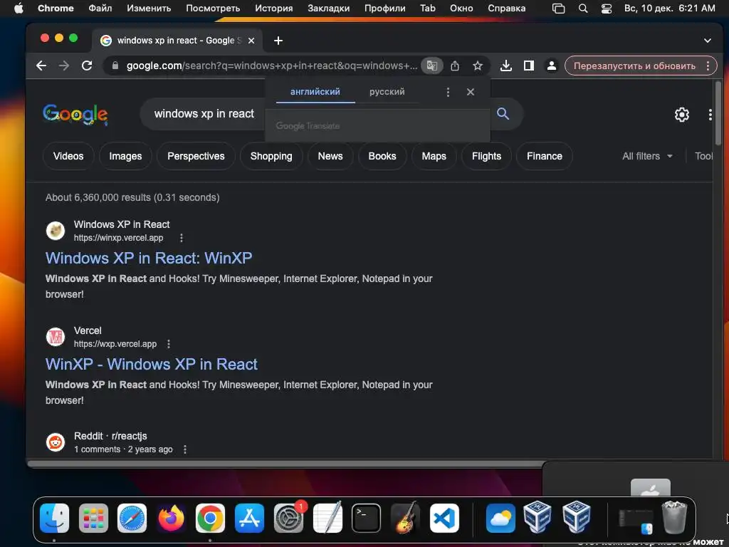The width and height of the screenshot is (729, 547).
Task: Filter results by Images
Action: [125, 156]
